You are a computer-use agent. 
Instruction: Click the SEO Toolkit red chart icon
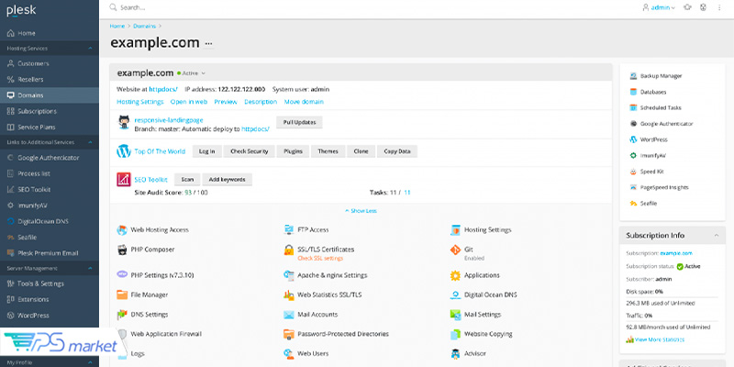124,179
